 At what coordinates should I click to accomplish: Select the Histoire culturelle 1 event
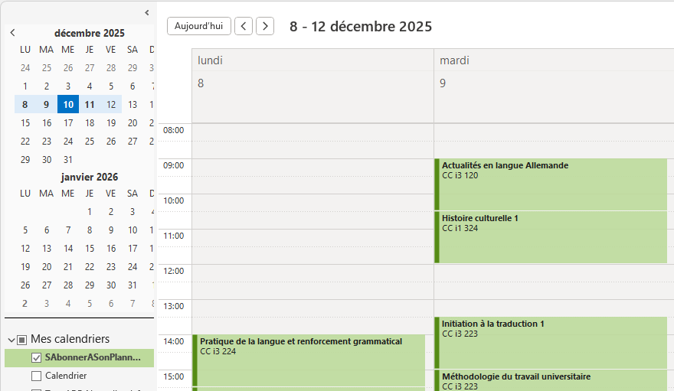pos(551,237)
